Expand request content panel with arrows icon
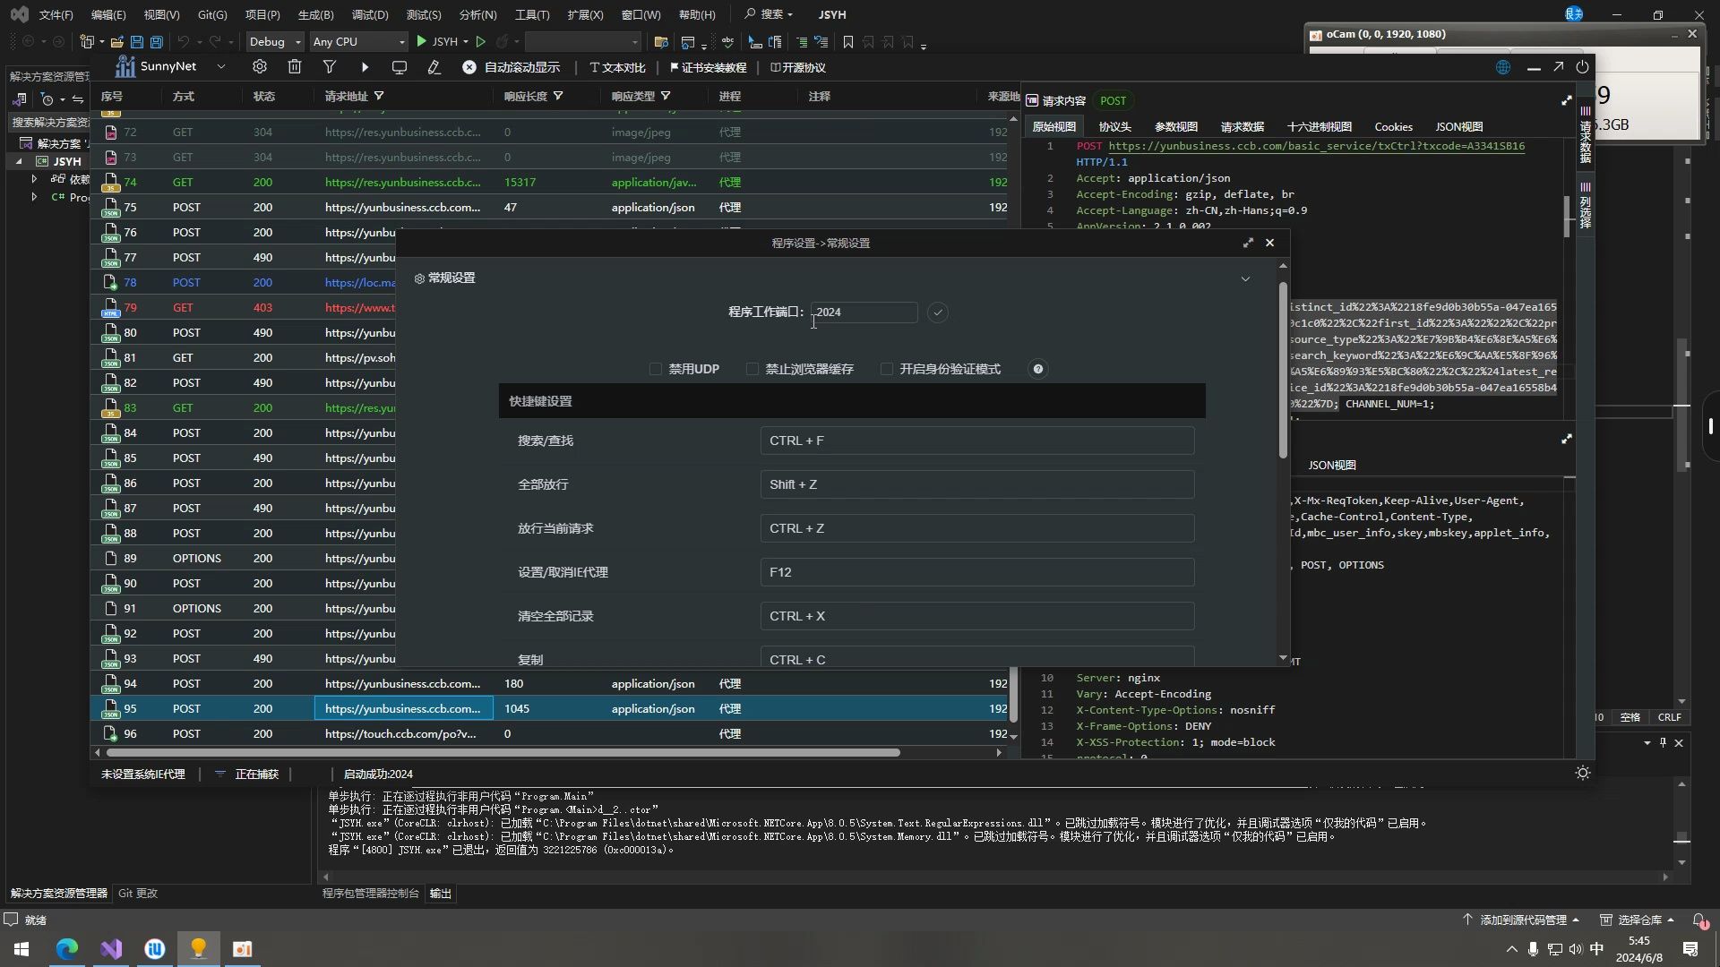 click(1567, 100)
